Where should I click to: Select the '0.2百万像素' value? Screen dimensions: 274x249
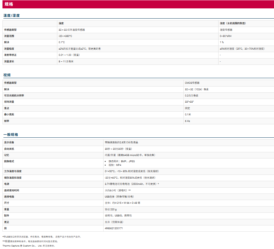point(192,96)
